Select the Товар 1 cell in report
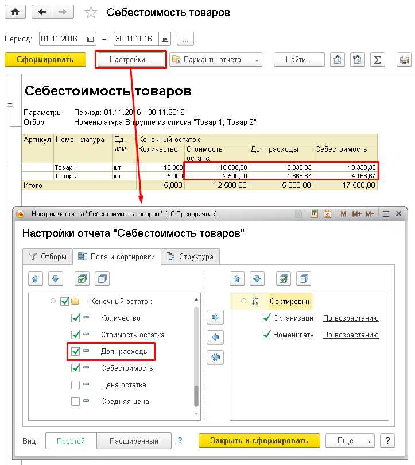The image size is (415, 465). (83, 167)
